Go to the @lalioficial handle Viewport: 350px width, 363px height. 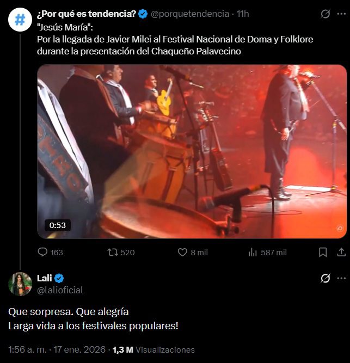60,290
